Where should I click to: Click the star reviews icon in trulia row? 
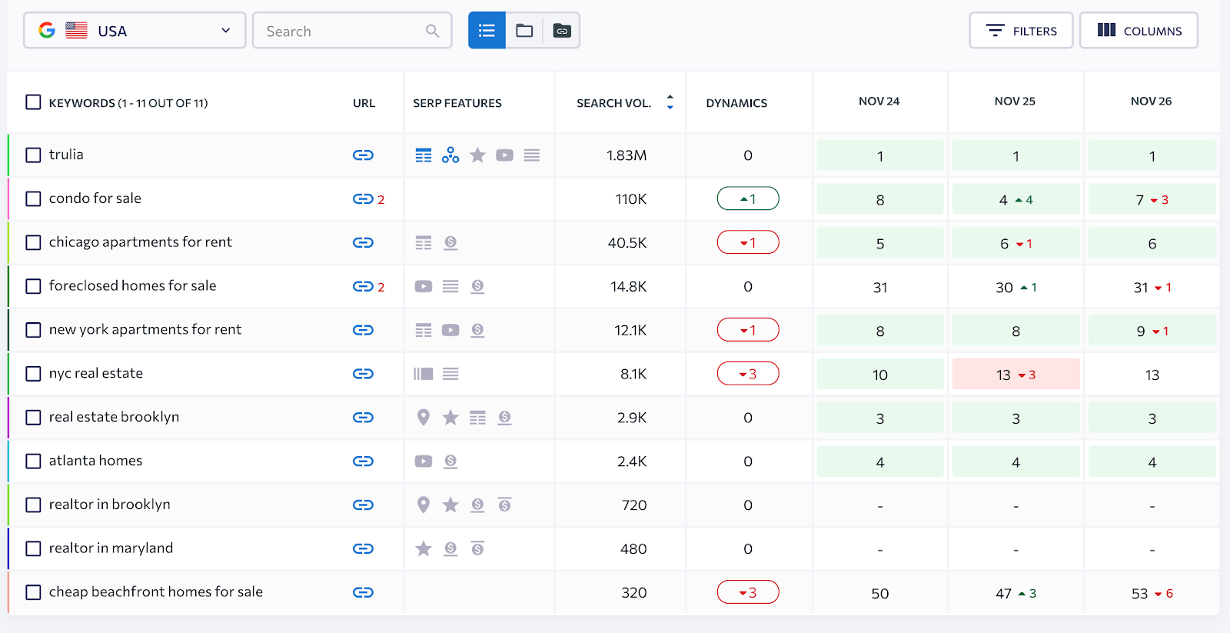(477, 155)
